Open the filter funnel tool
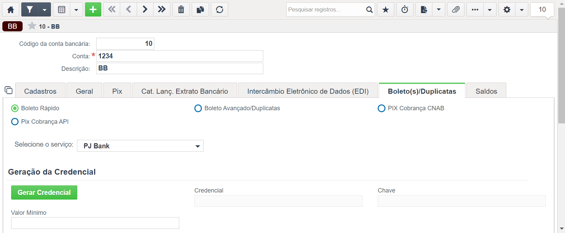Viewport: 565px width, 237px height. (30, 9)
